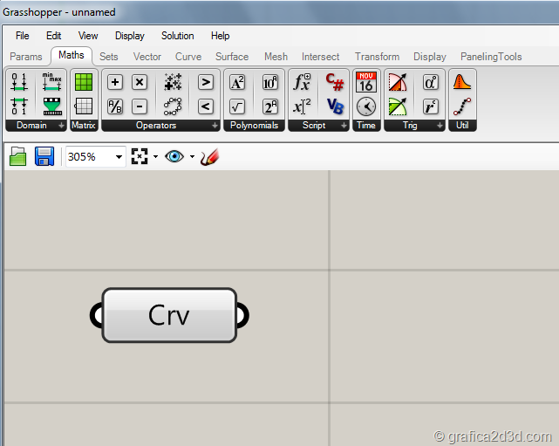Open file using the green folder icon
559x446 pixels.
(x=17, y=157)
